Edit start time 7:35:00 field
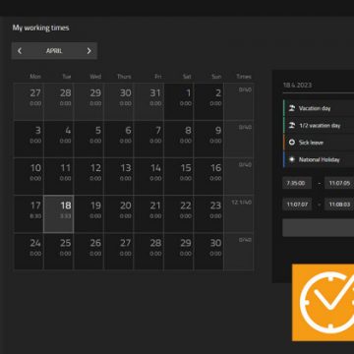This screenshot has width=354, height=354. (297, 183)
